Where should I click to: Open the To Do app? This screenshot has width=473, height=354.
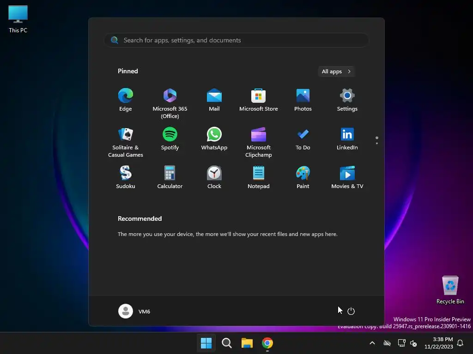(303, 139)
